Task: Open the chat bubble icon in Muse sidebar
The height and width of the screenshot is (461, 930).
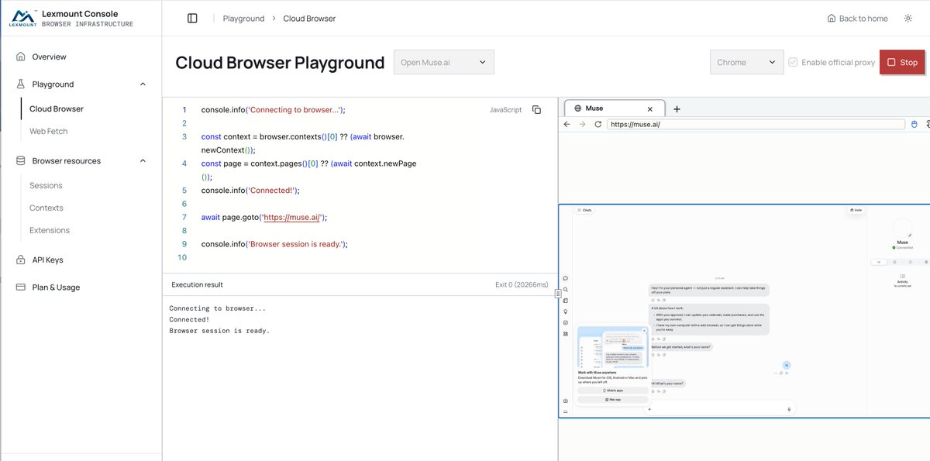Action: click(x=566, y=278)
